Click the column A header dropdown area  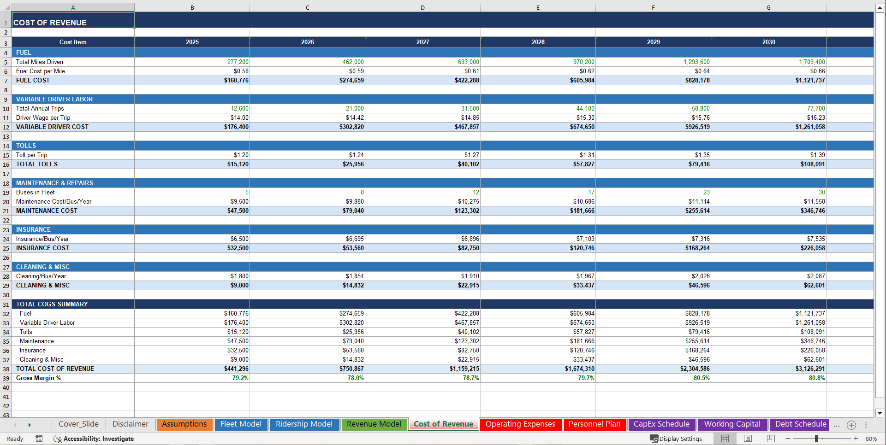72,7
